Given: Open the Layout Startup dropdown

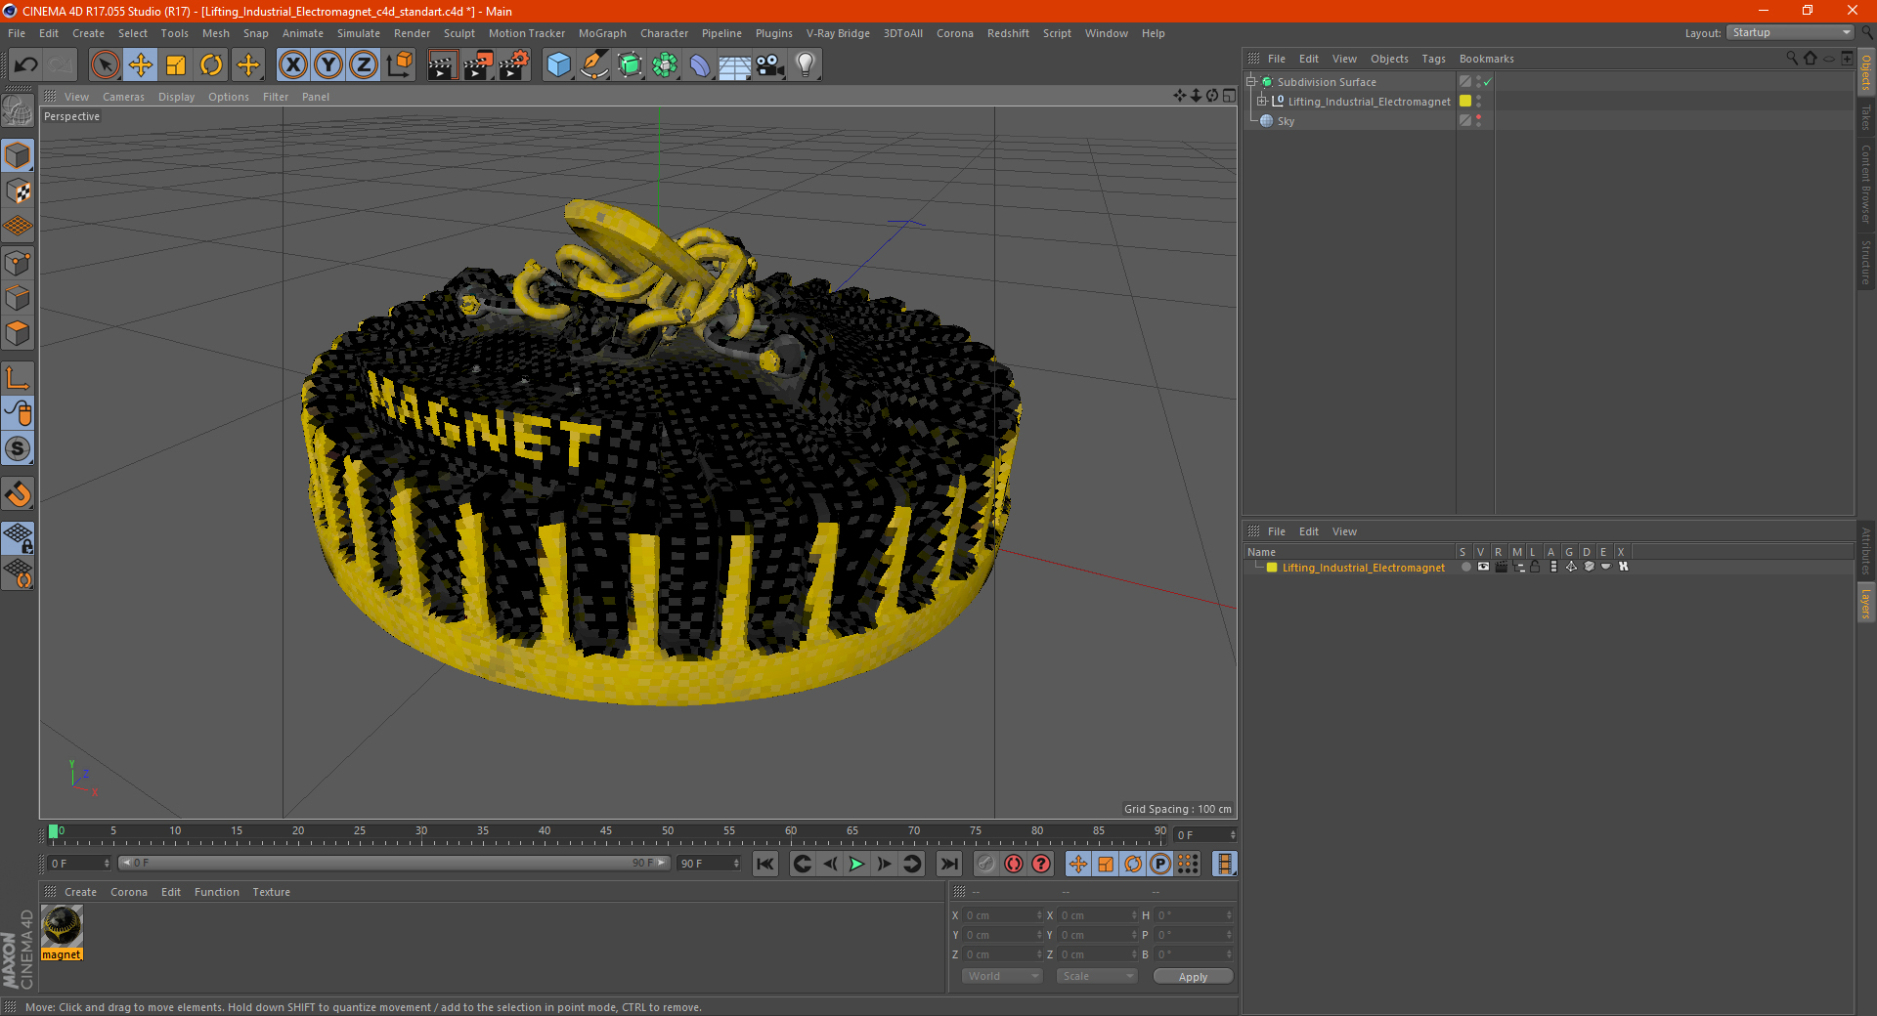Looking at the screenshot, I should pyautogui.click(x=1791, y=32).
